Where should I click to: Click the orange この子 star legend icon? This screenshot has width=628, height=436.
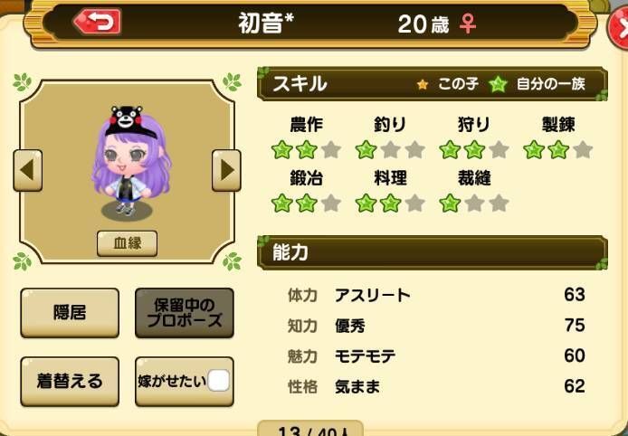pos(423,84)
